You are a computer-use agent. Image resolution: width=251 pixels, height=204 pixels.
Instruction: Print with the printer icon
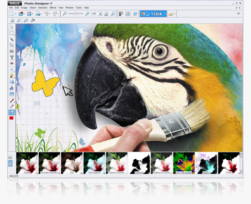click(38, 14)
